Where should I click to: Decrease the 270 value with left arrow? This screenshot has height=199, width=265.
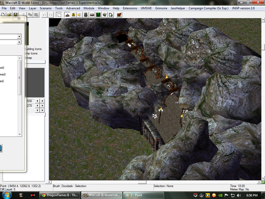pyautogui.click(x=37, y=106)
